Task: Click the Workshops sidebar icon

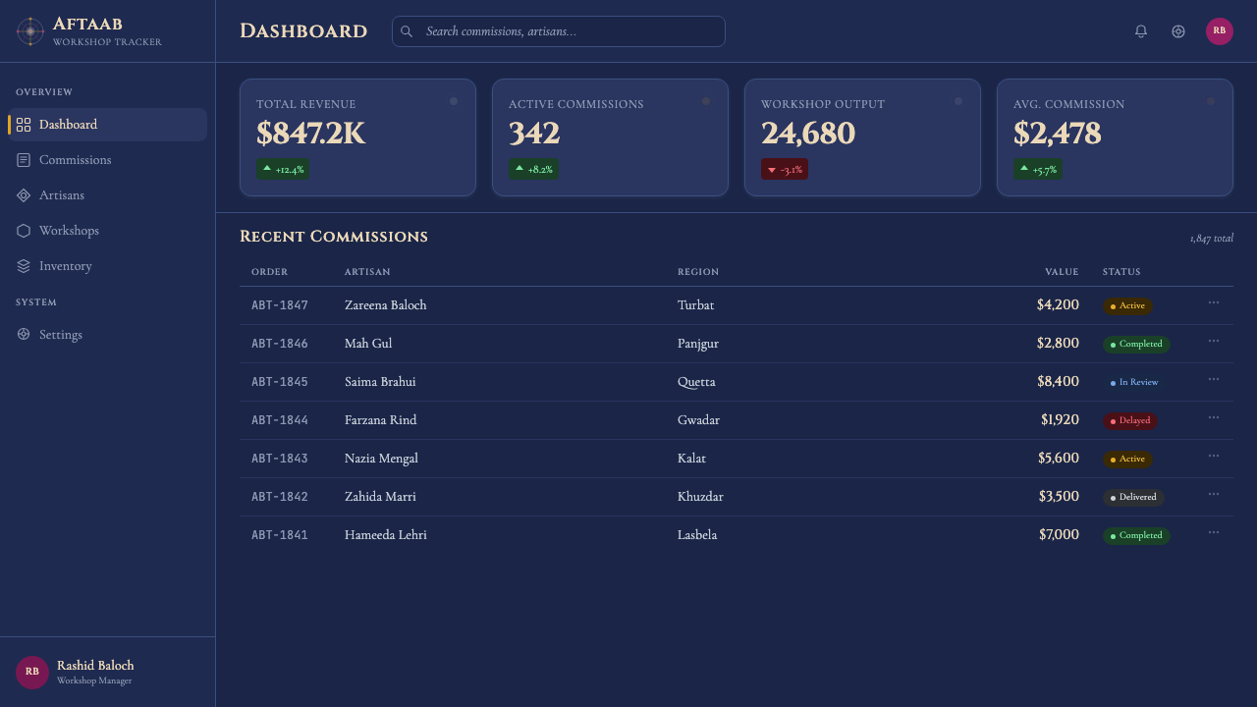Action: (24, 231)
